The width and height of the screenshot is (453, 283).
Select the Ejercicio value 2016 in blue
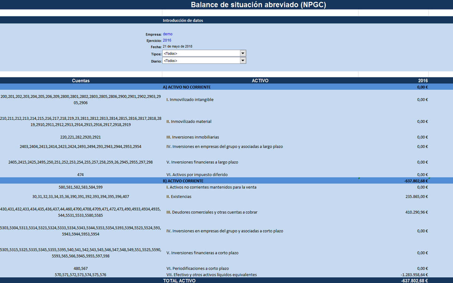(167, 40)
